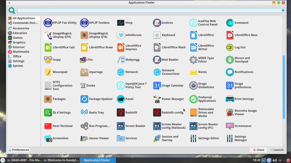Open the accessibility tray icon
Screen dimensions: 291x163
(x=269, y=160)
